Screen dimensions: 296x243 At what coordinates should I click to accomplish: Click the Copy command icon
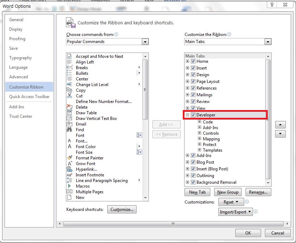coord(69,90)
